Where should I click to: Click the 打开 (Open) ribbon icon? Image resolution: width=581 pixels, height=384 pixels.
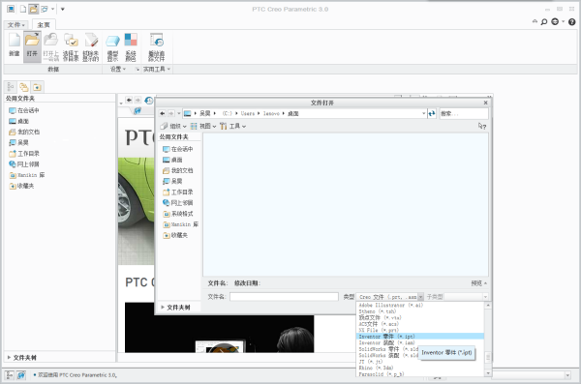pyautogui.click(x=32, y=45)
